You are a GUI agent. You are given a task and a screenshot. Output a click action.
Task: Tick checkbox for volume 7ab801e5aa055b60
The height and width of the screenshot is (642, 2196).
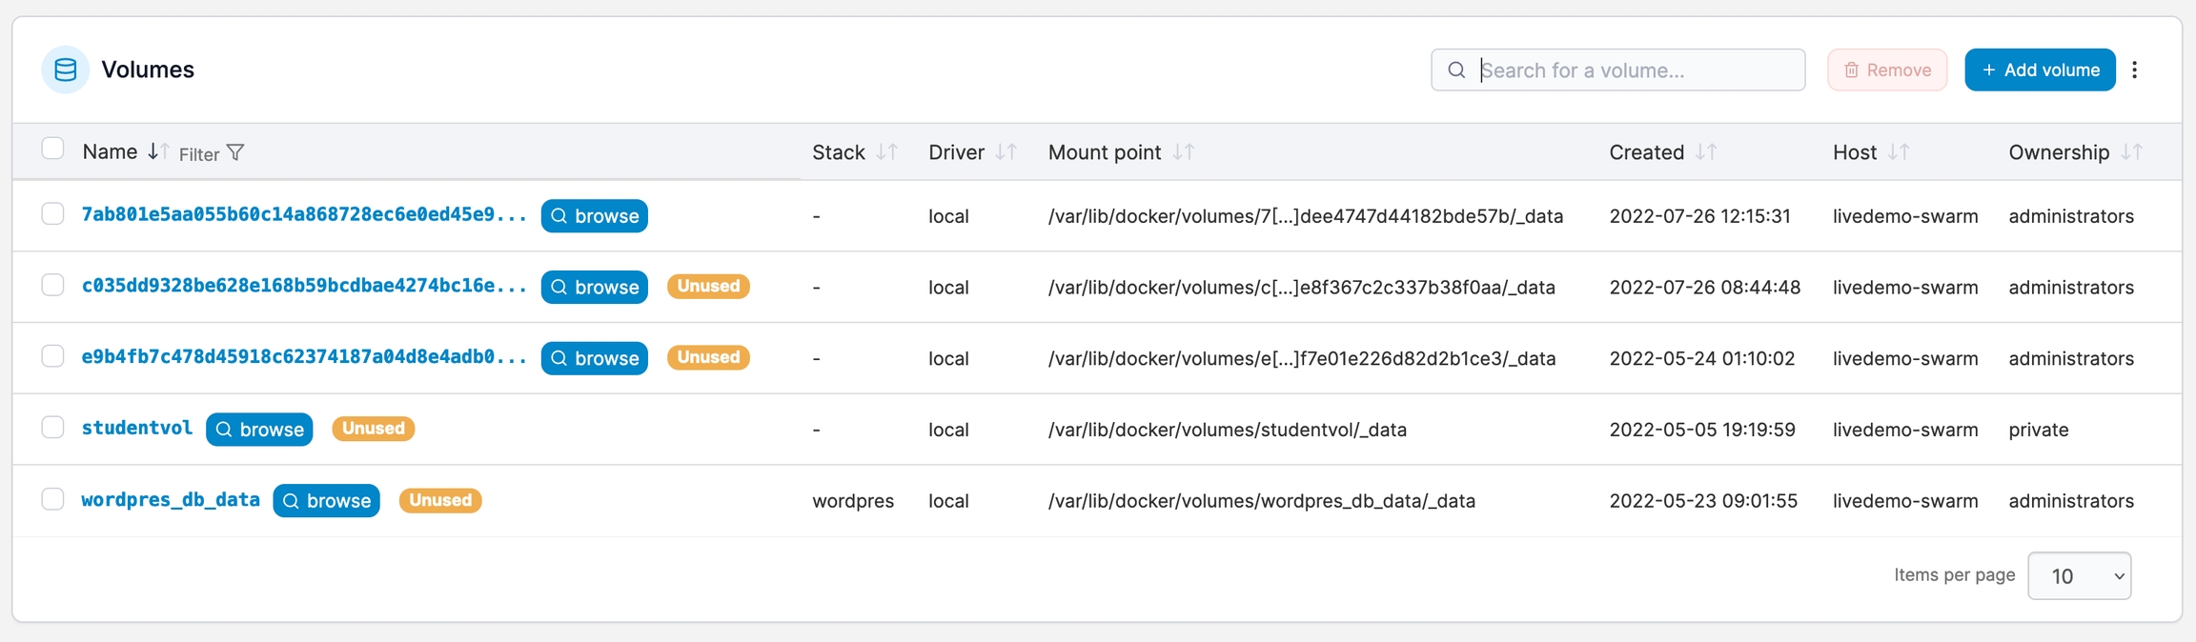(52, 214)
